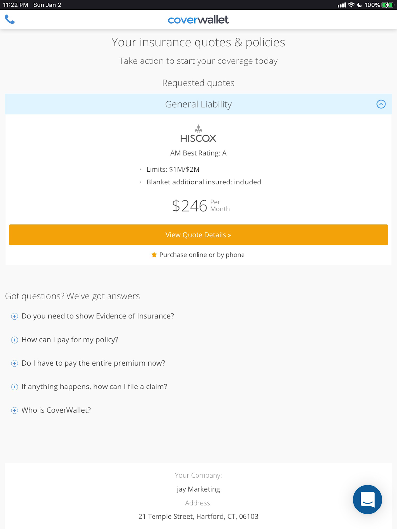Click the jay Marketing company name
Image resolution: width=397 pixels, height=529 pixels.
(x=198, y=489)
